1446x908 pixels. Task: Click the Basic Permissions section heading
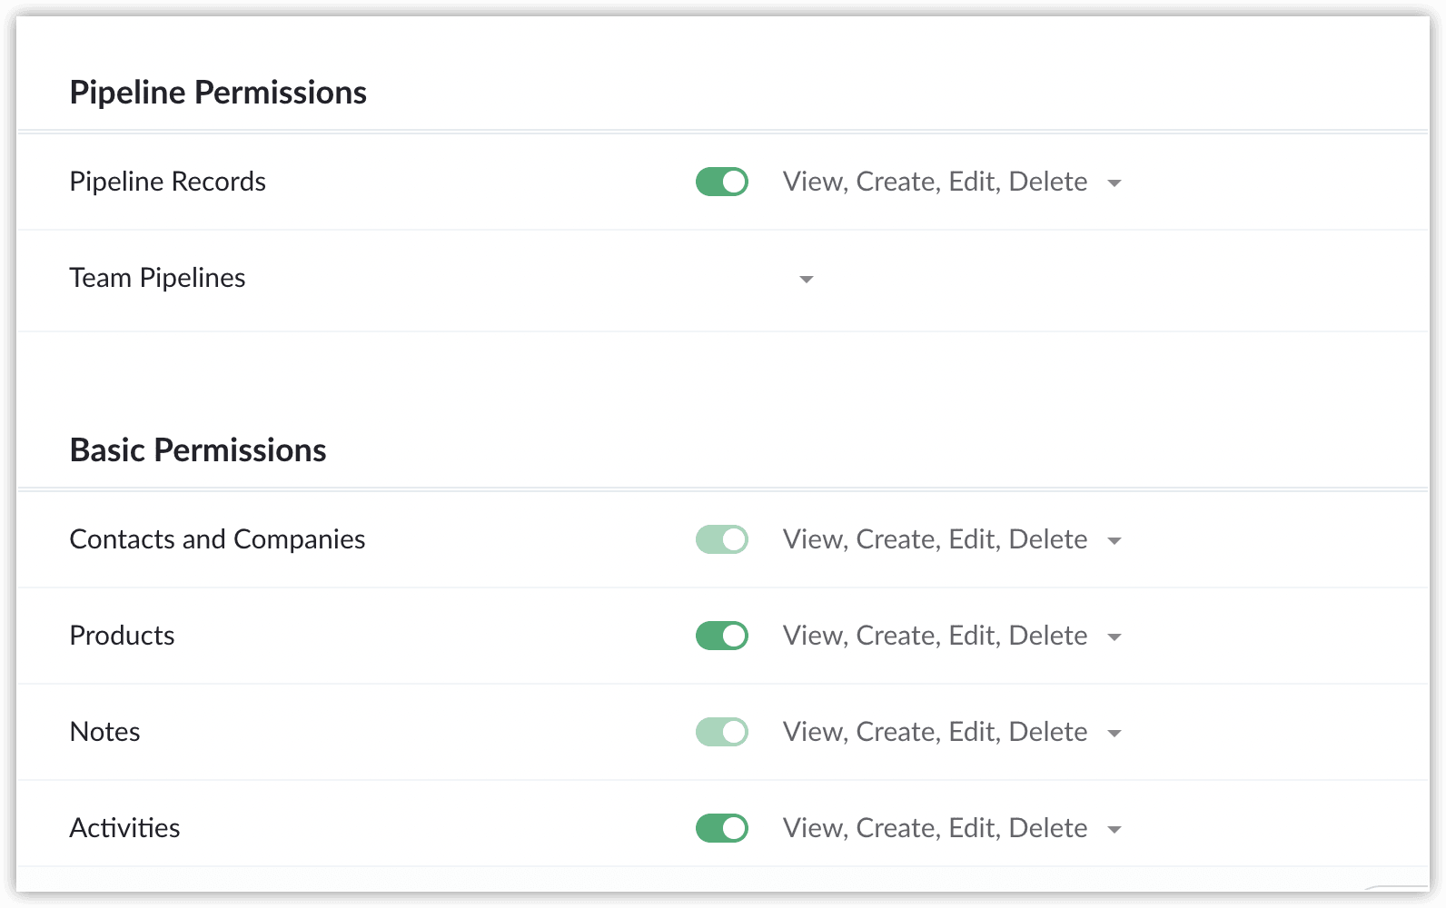coord(198,450)
